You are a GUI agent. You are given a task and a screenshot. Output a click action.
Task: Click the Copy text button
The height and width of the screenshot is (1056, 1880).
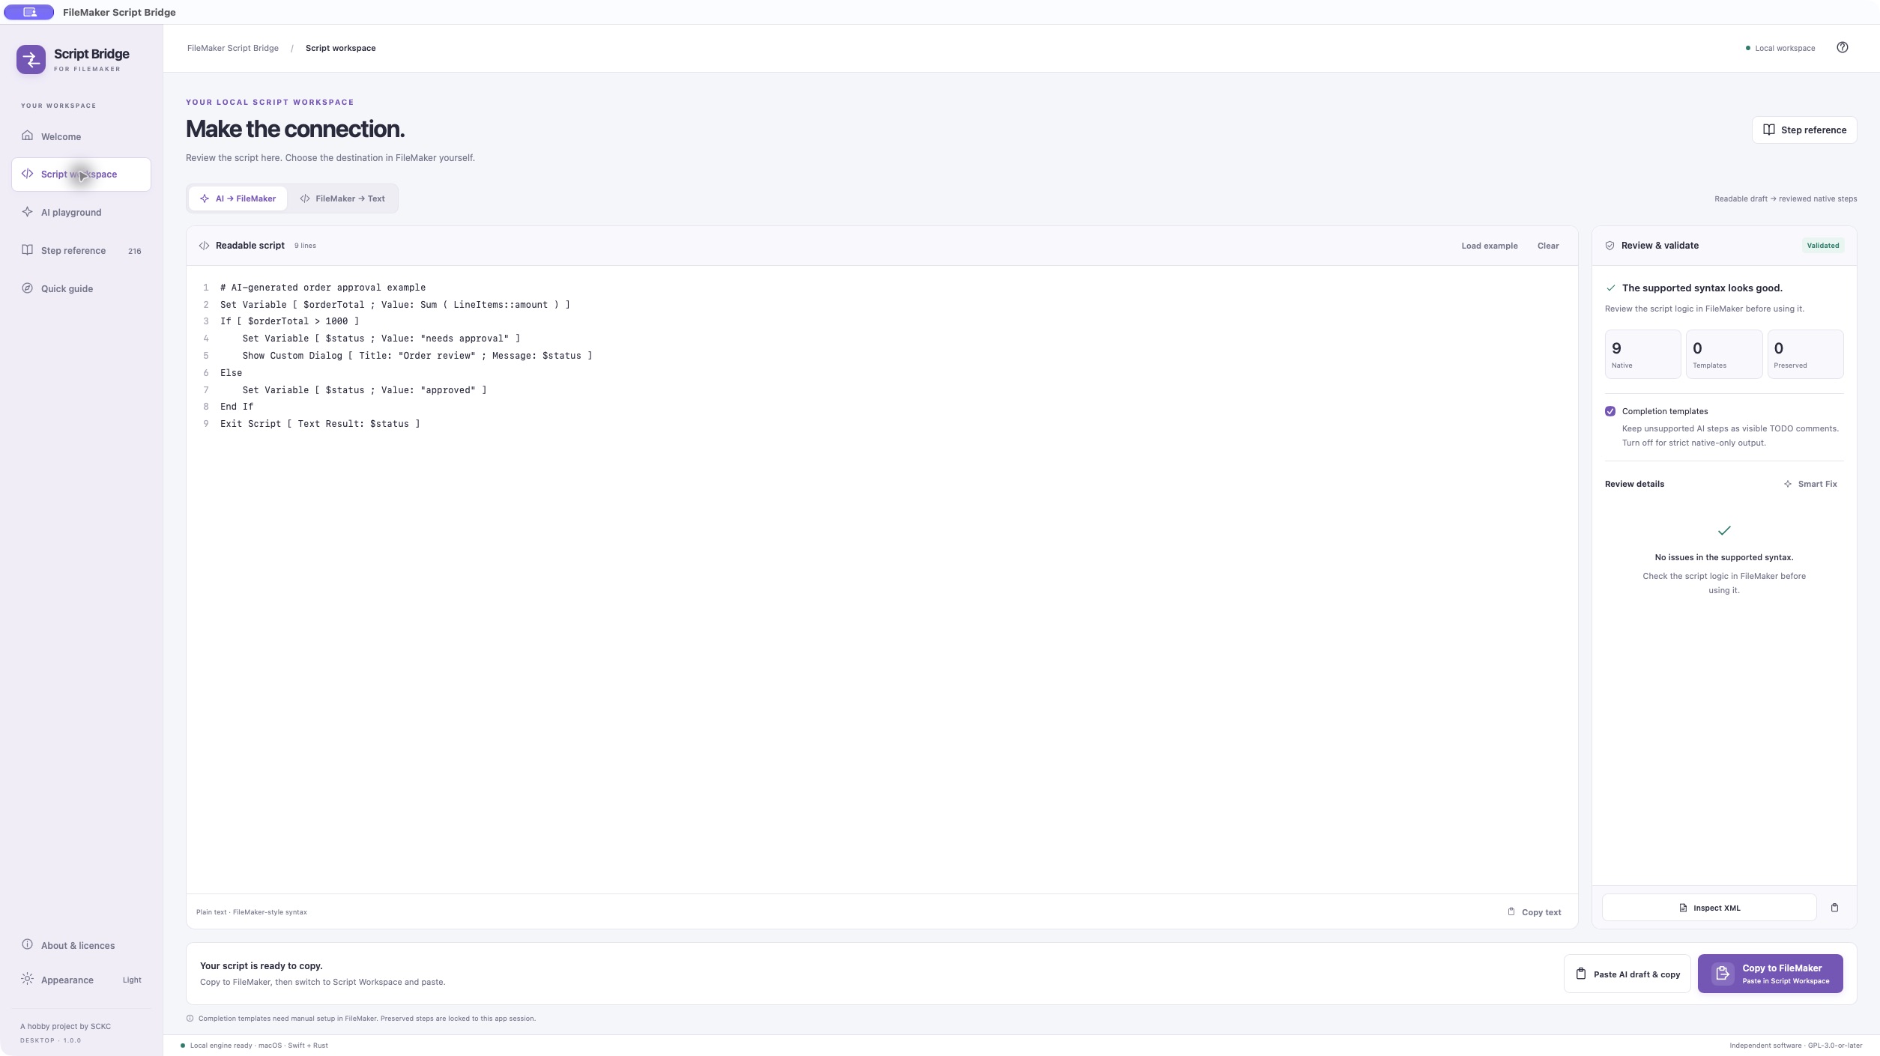coord(1534,912)
